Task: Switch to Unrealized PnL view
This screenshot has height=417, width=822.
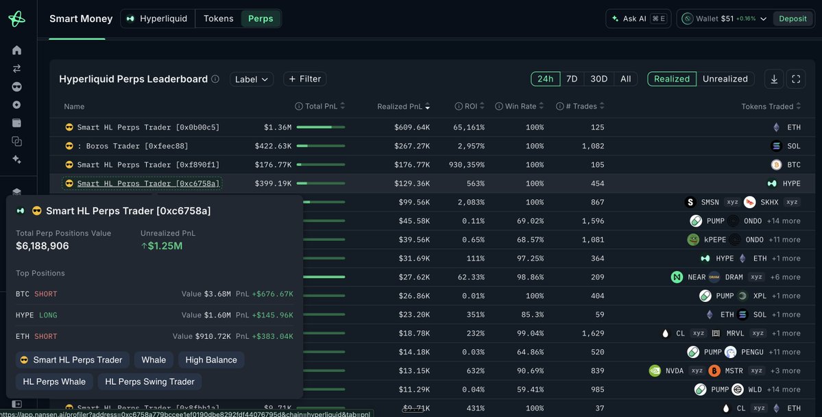Action: 725,79
